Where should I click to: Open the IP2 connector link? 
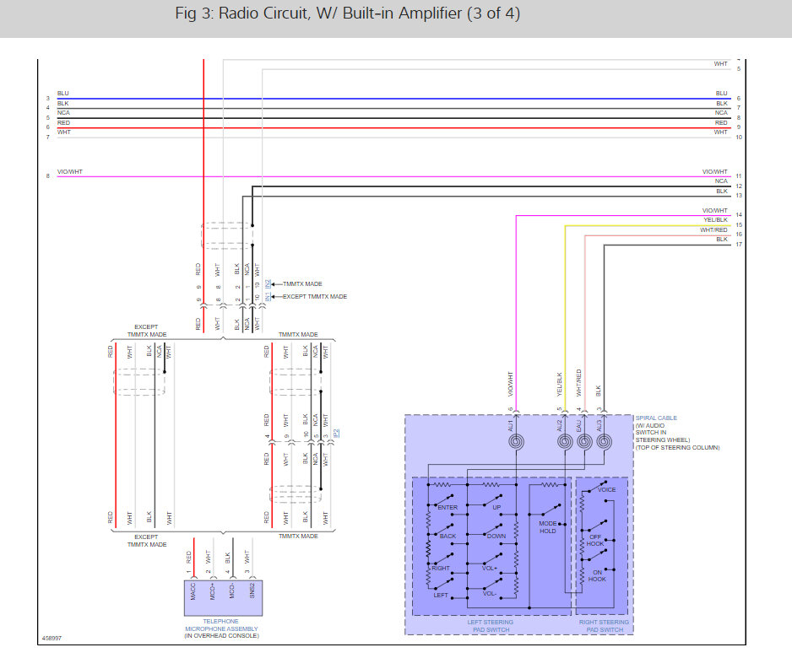[337, 433]
